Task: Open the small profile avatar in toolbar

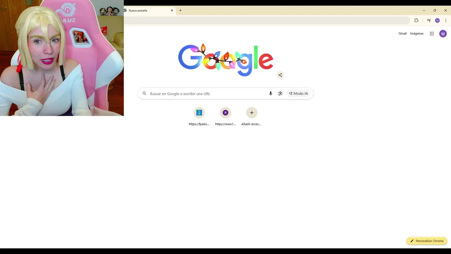Action: pyautogui.click(x=437, y=20)
